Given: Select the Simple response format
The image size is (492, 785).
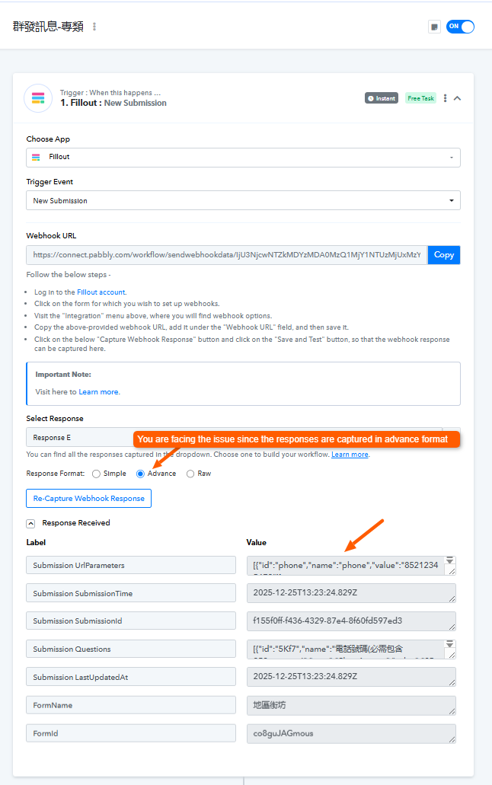Looking at the screenshot, I should pyautogui.click(x=96, y=474).
